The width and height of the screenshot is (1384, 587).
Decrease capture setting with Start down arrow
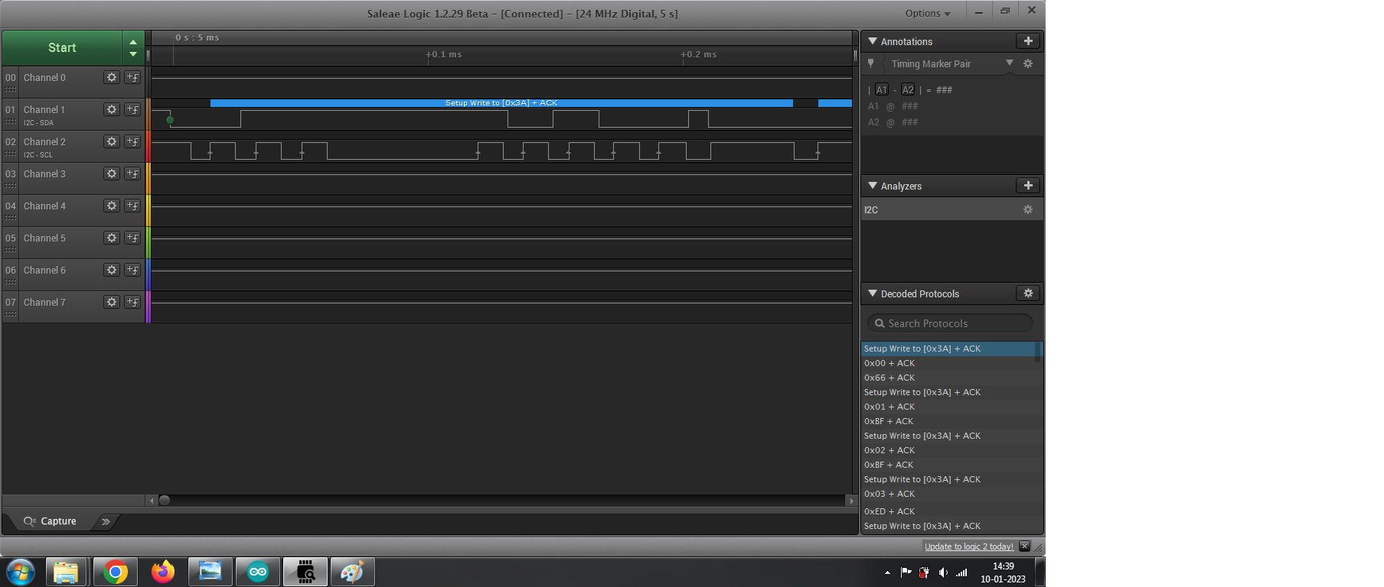tap(133, 54)
